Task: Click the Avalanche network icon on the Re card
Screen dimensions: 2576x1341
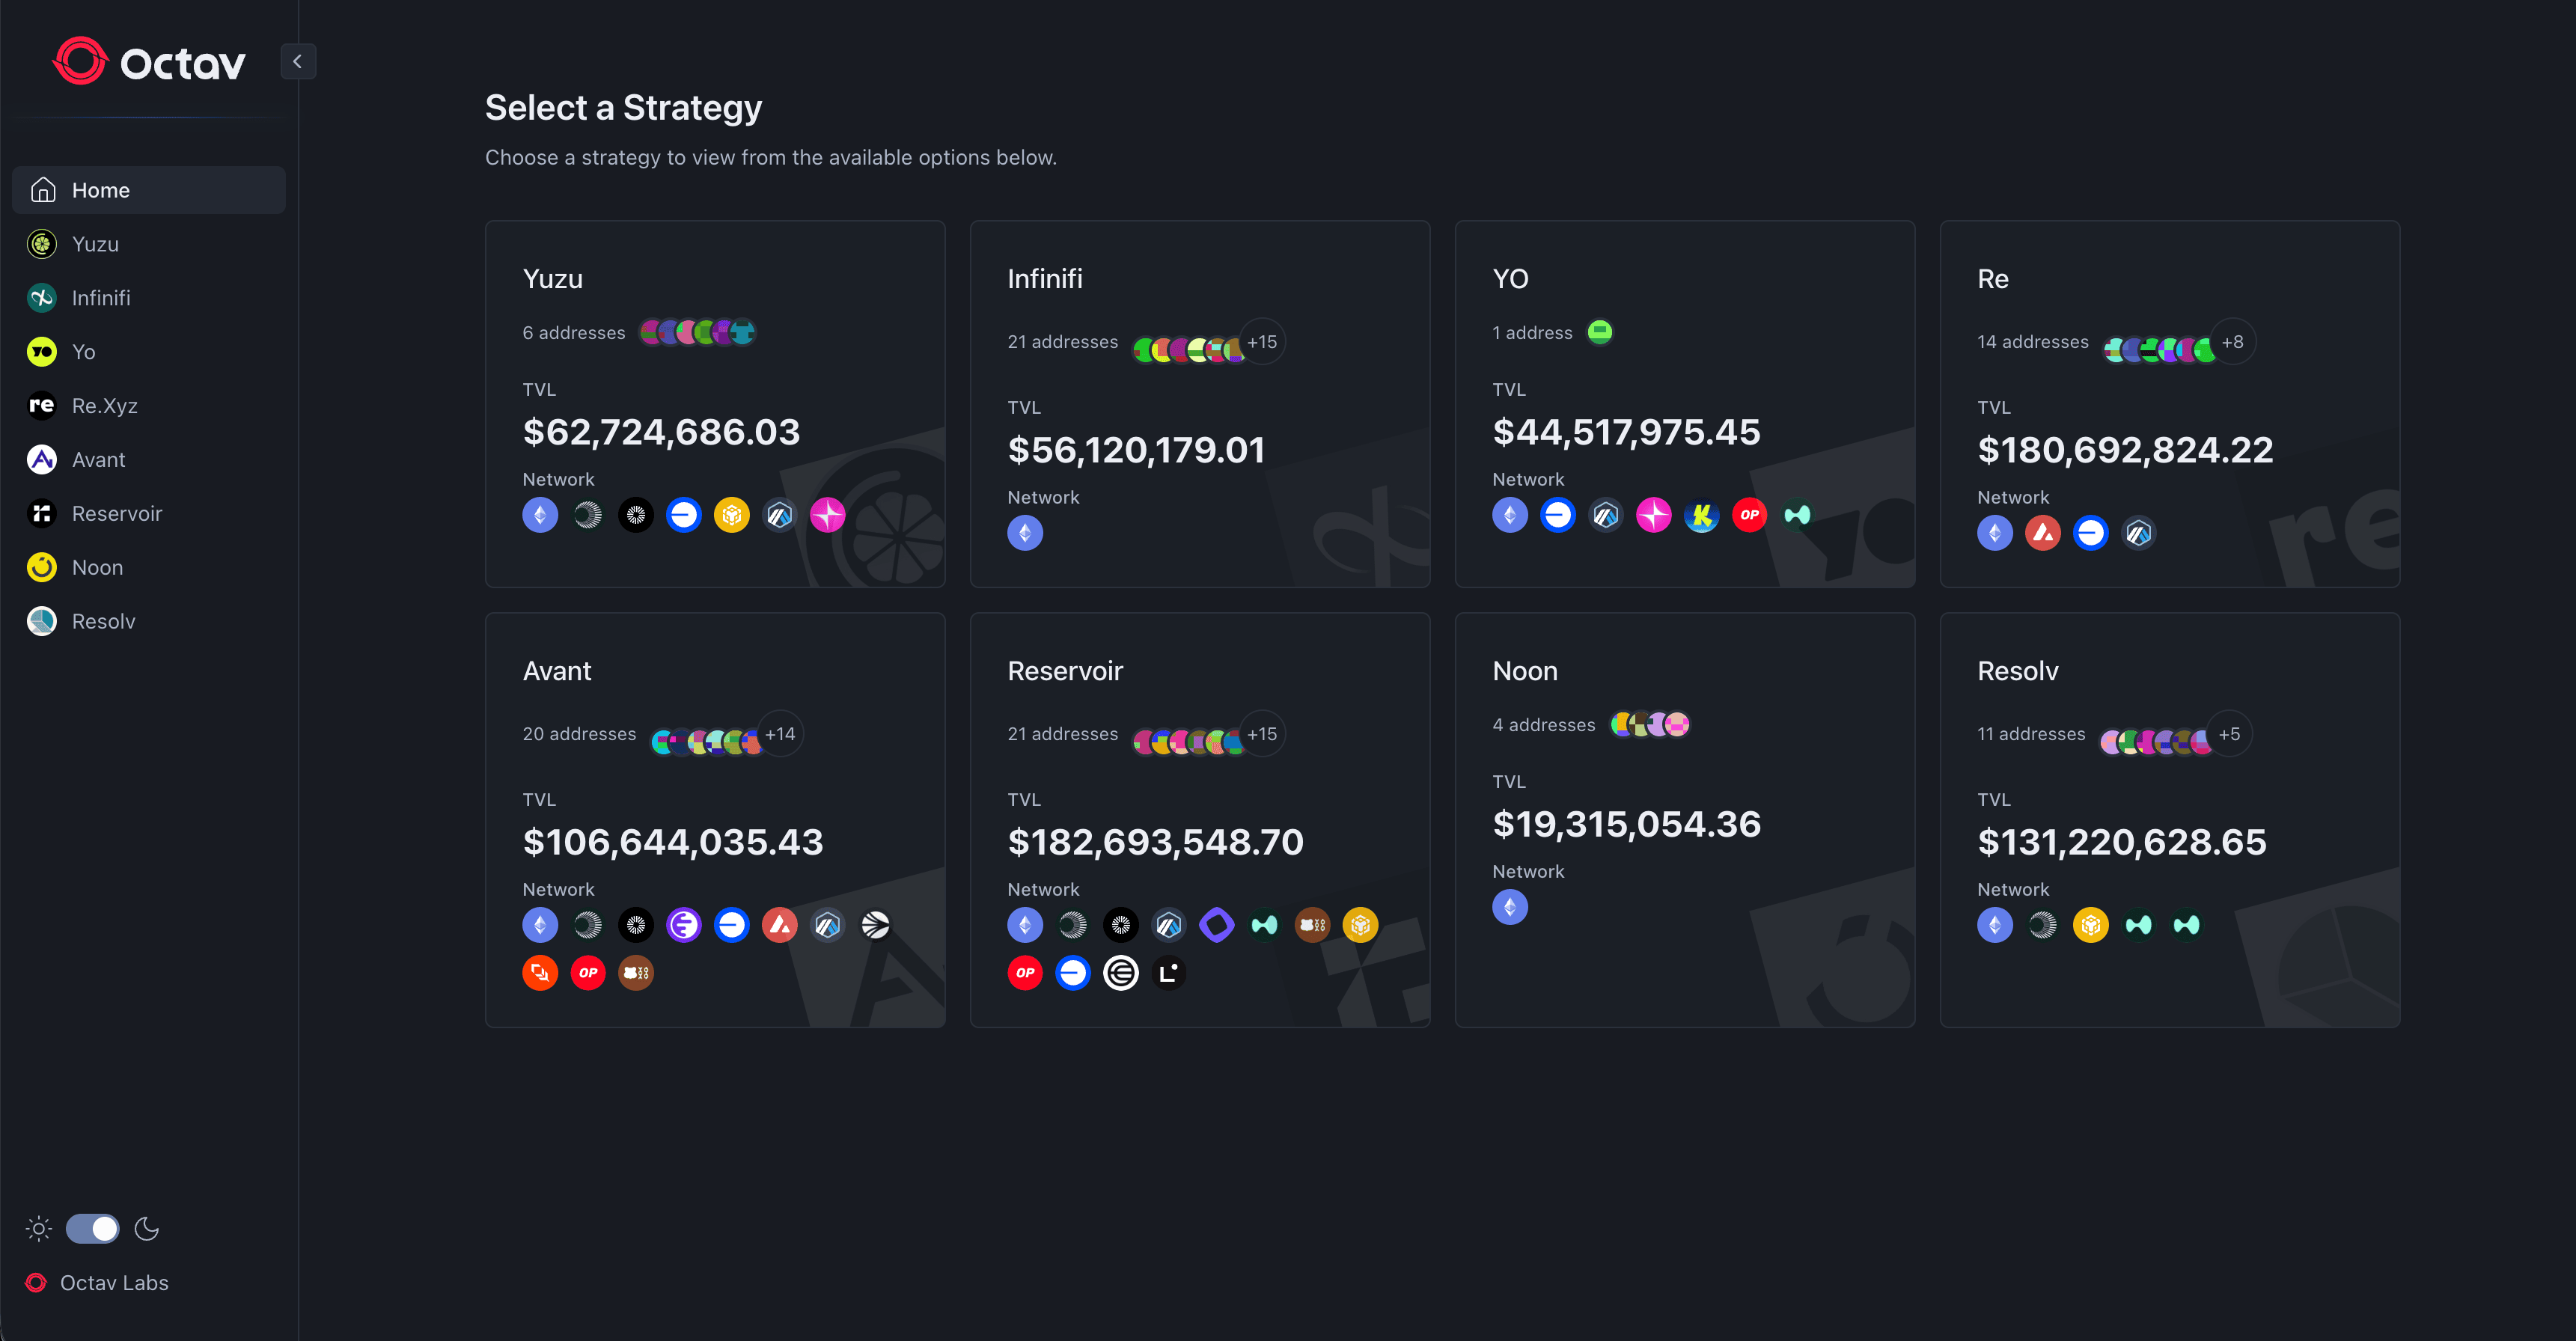Action: tap(2043, 533)
